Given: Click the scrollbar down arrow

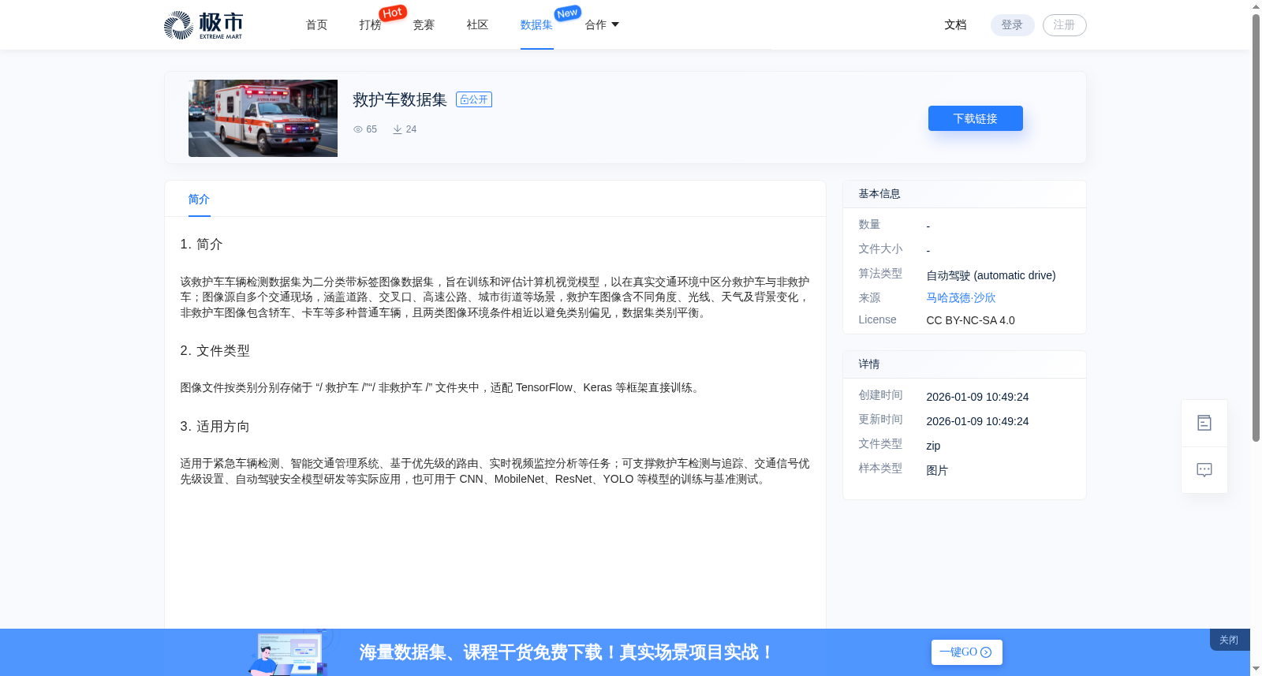Looking at the screenshot, I should (1256, 669).
